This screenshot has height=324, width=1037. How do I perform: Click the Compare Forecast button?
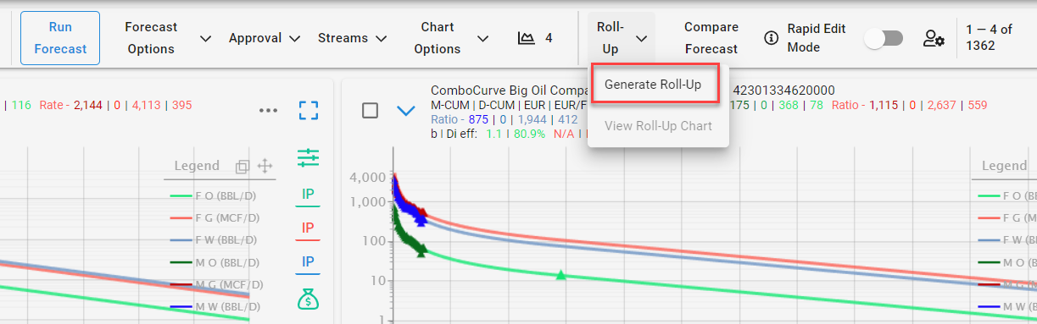pos(711,38)
